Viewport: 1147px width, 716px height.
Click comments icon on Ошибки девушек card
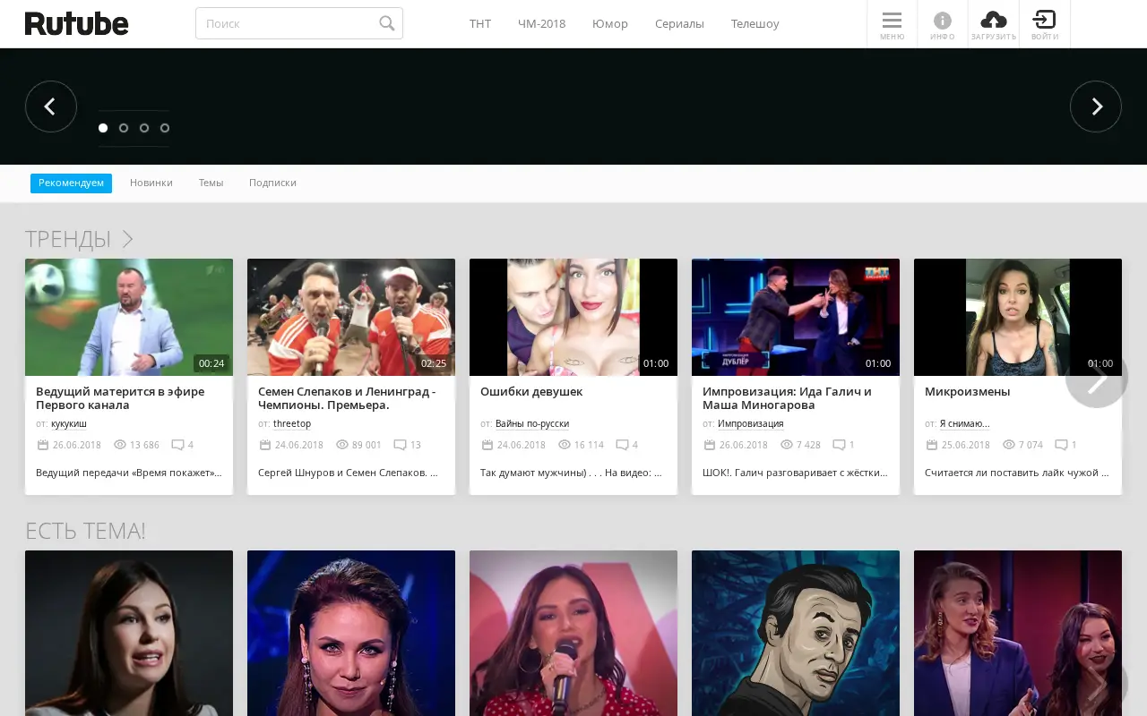(622, 445)
